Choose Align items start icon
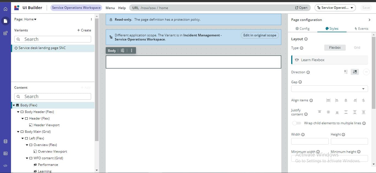The image size is (376, 173). pyautogui.click(x=337, y=101)
